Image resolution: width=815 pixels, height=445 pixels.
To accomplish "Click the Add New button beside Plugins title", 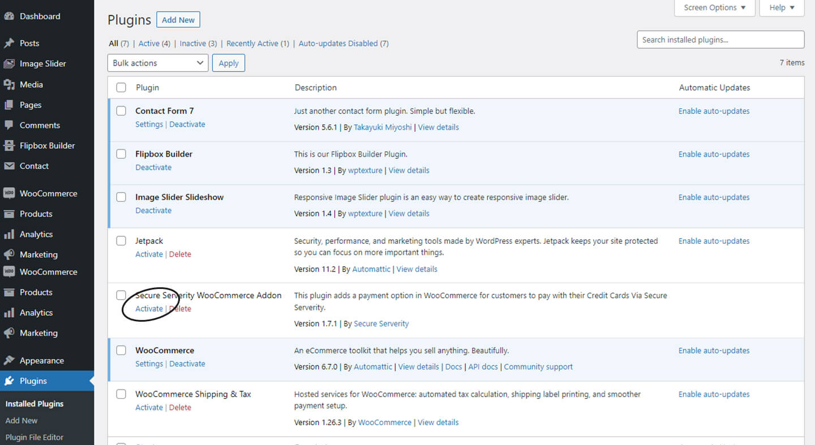I will point(178,20).
